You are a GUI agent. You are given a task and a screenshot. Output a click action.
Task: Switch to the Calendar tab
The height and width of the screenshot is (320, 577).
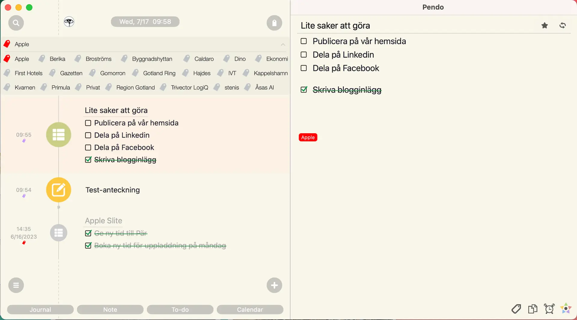250,309
